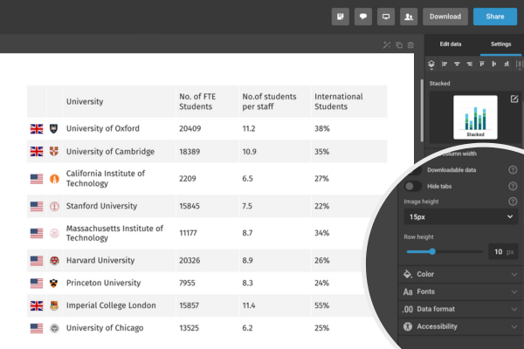Open help for Downloadable data

click(513, 170)
